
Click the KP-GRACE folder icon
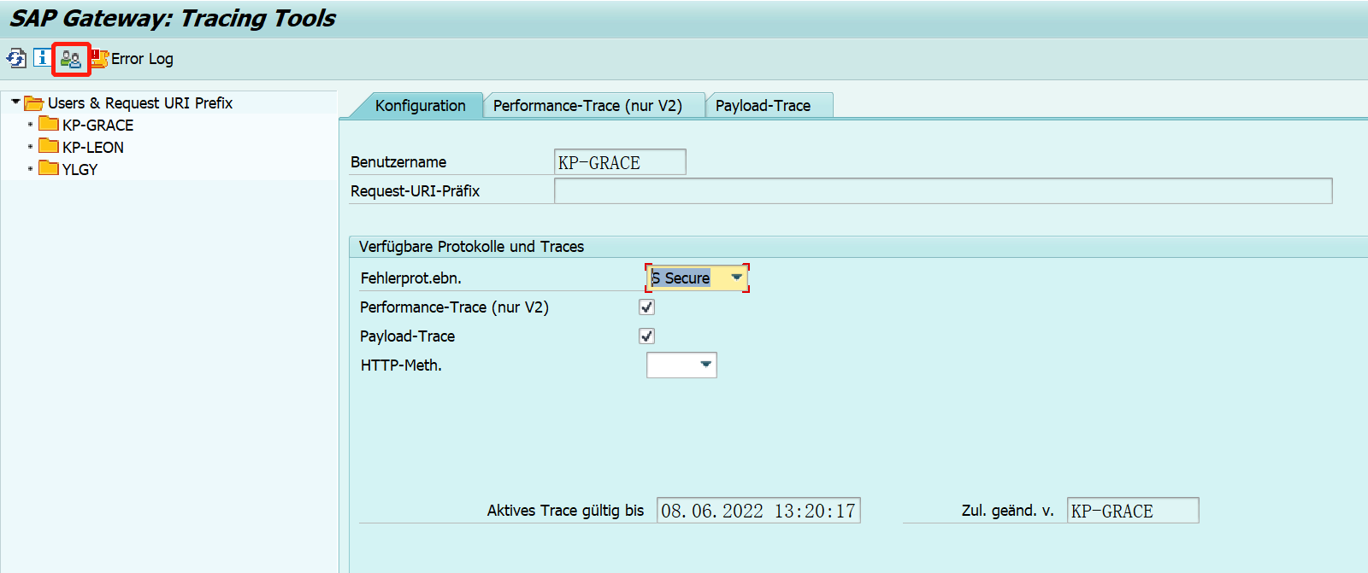(49, 124)
